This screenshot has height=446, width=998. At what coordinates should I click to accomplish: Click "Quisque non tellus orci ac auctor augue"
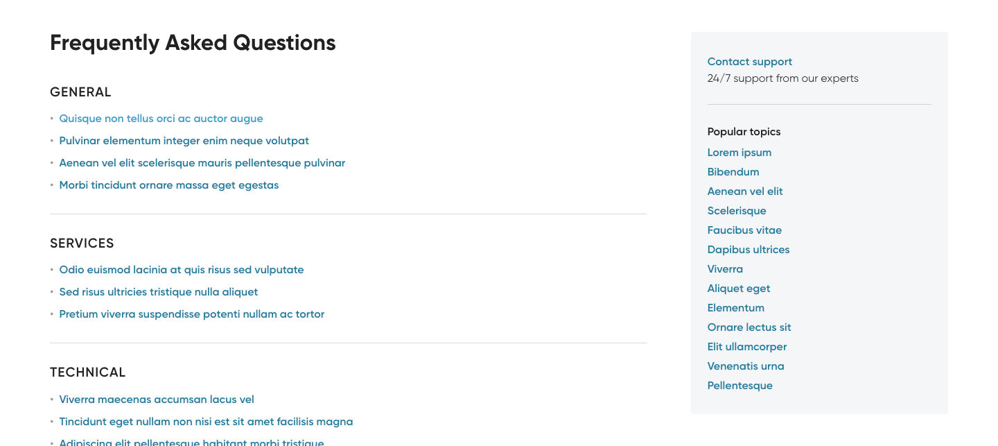(161, 119)
